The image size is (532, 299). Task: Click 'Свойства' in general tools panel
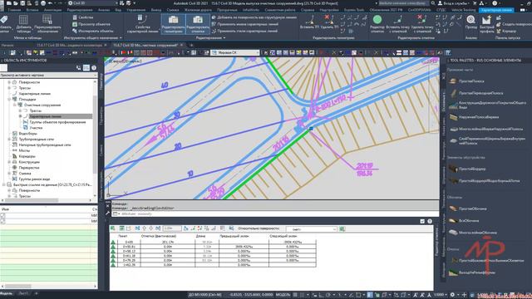83,17
